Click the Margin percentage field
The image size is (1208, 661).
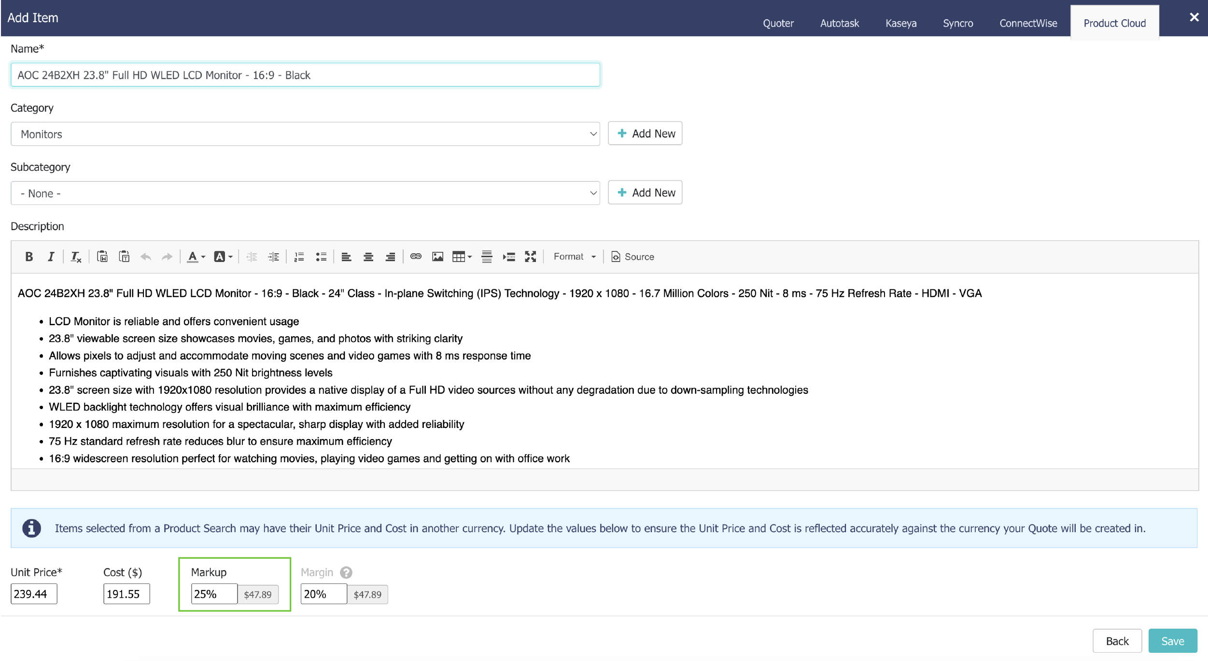tap(323, 594)
